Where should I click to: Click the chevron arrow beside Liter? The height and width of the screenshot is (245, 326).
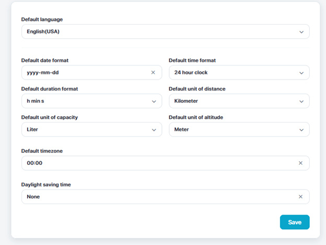[x=154, y=129]
